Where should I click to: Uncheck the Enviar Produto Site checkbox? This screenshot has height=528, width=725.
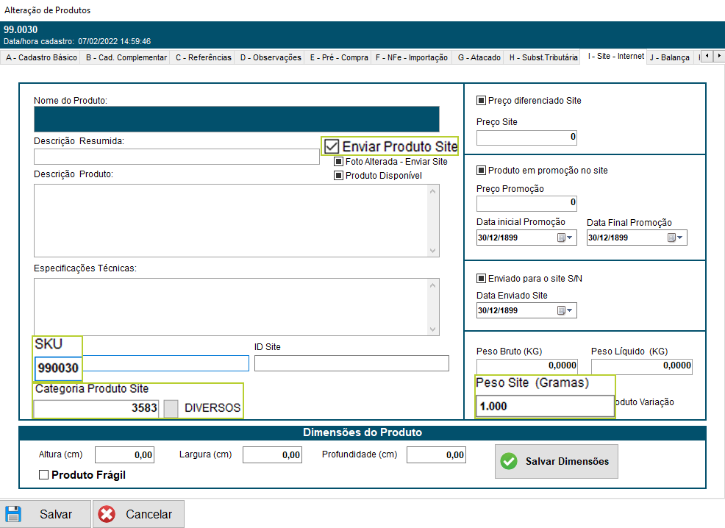tap(332, 146)
